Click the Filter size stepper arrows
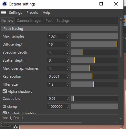 click(x=68, y=84)
